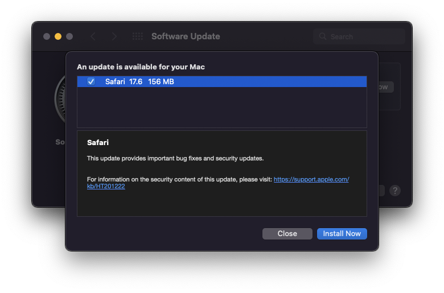The image size is (444, 293).
Task: Click the help question mark button
Action: tap(394, 191)
